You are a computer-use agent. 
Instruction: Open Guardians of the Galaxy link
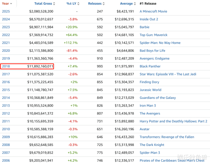(x=158, y=98)
